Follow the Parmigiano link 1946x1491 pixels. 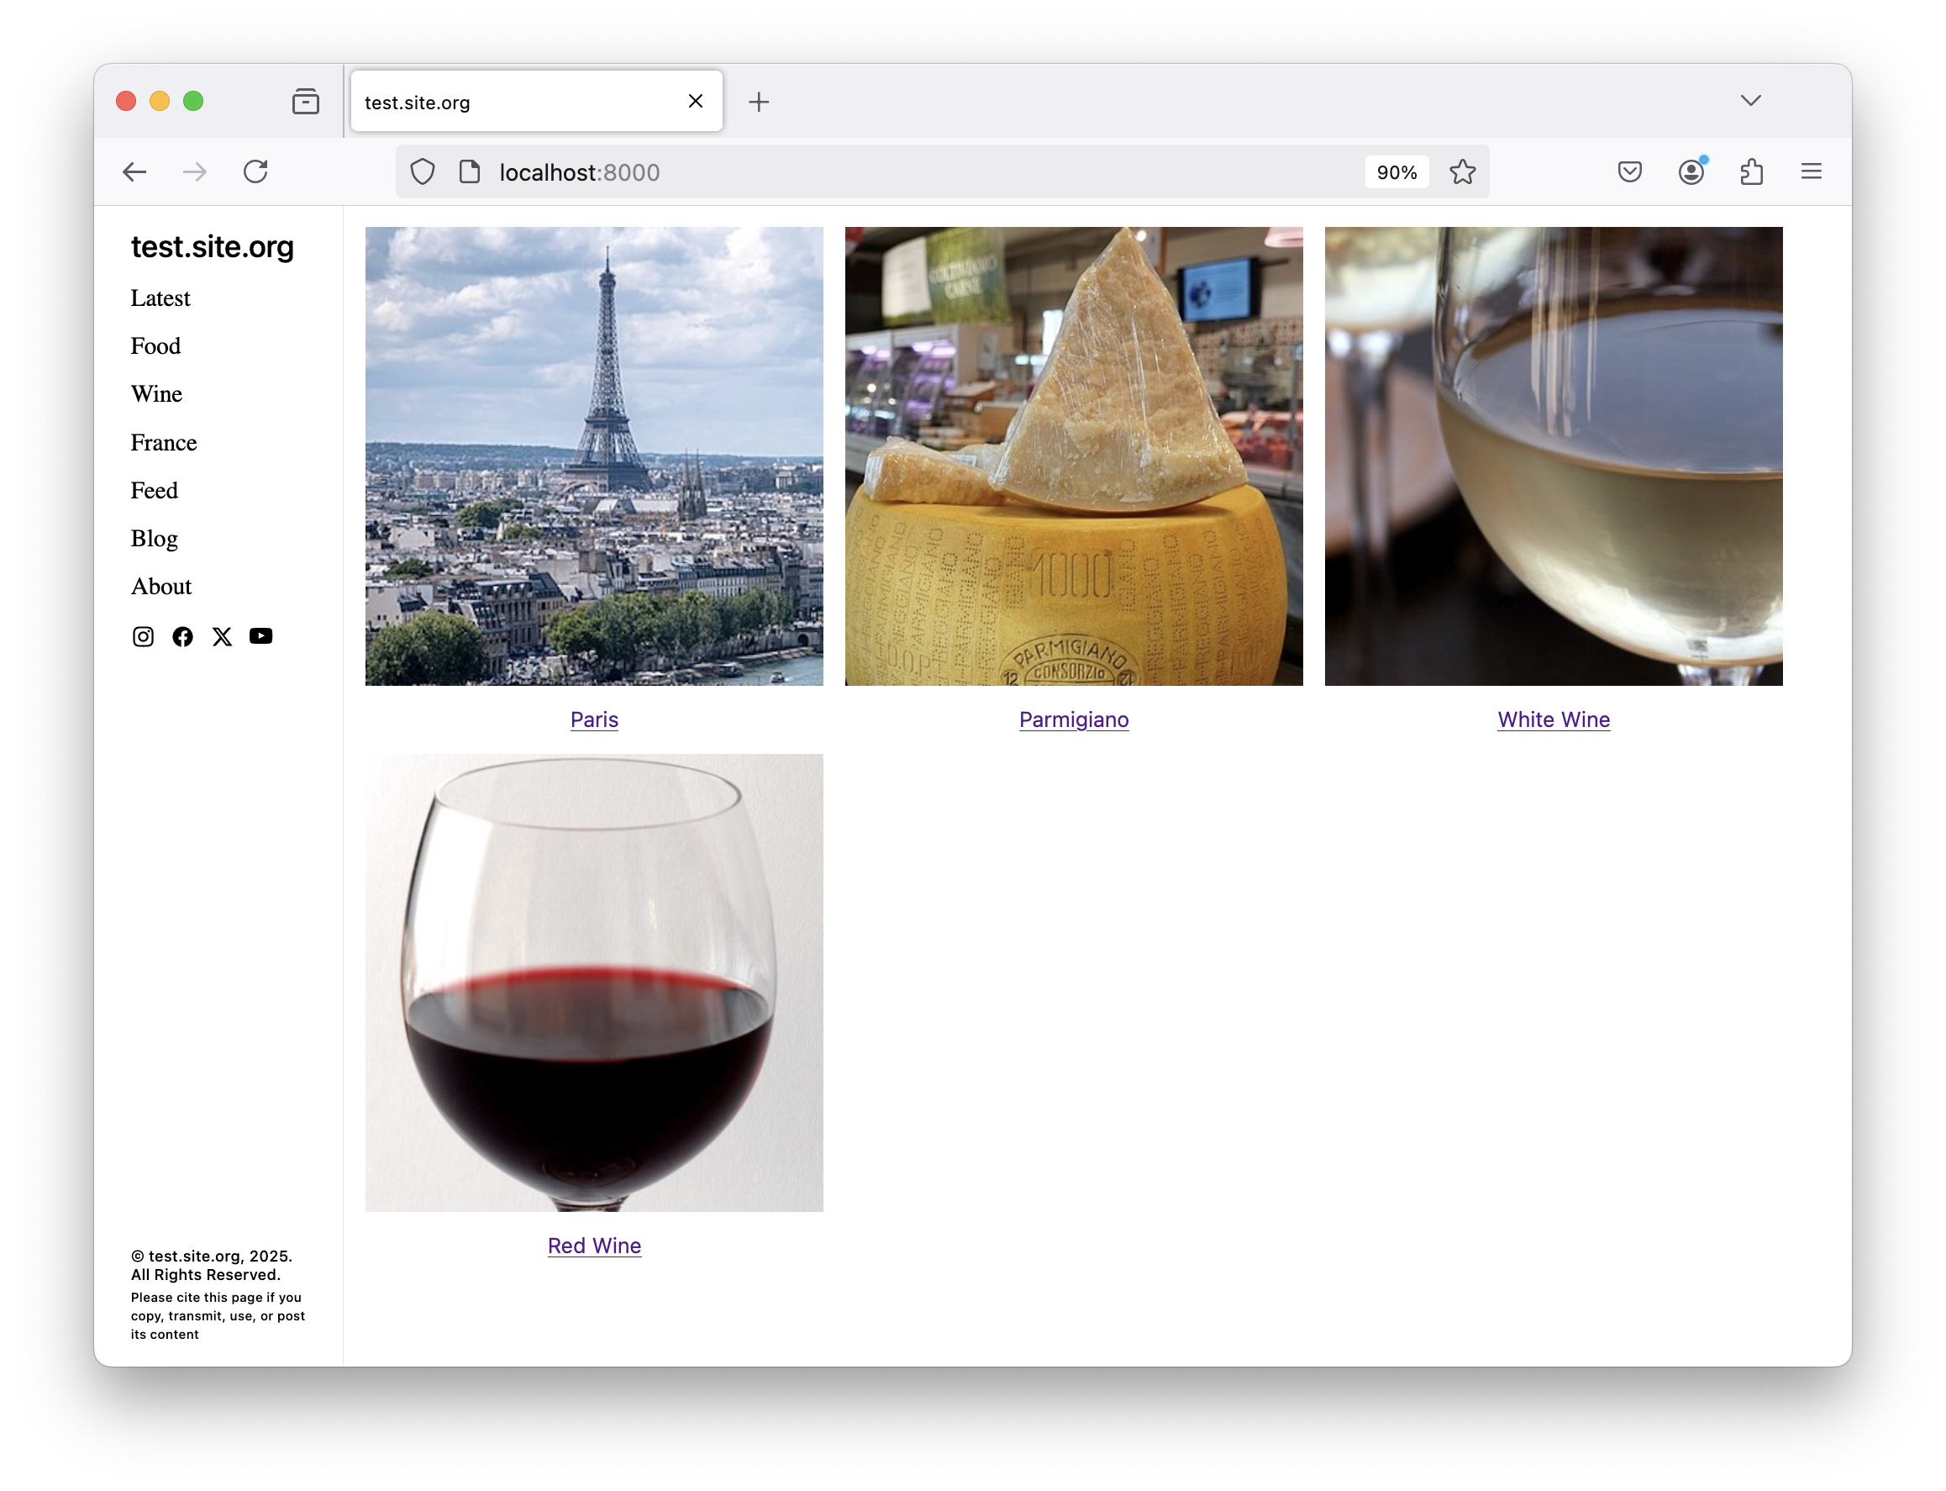1074,719
